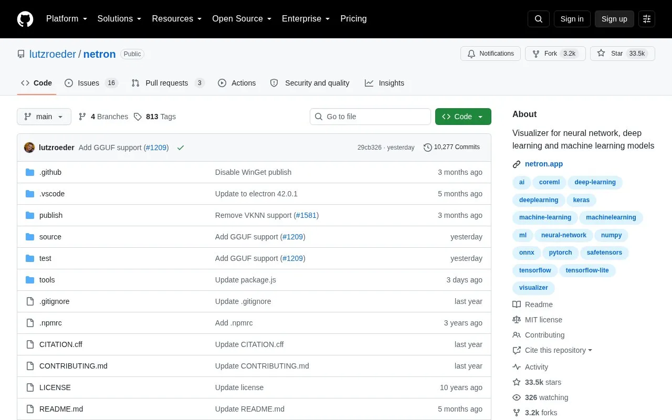The height and width of the screenshot is (420, 672).
Task: Open the 326 watching link
Action: pyautogui.click(x=540, y=397)
